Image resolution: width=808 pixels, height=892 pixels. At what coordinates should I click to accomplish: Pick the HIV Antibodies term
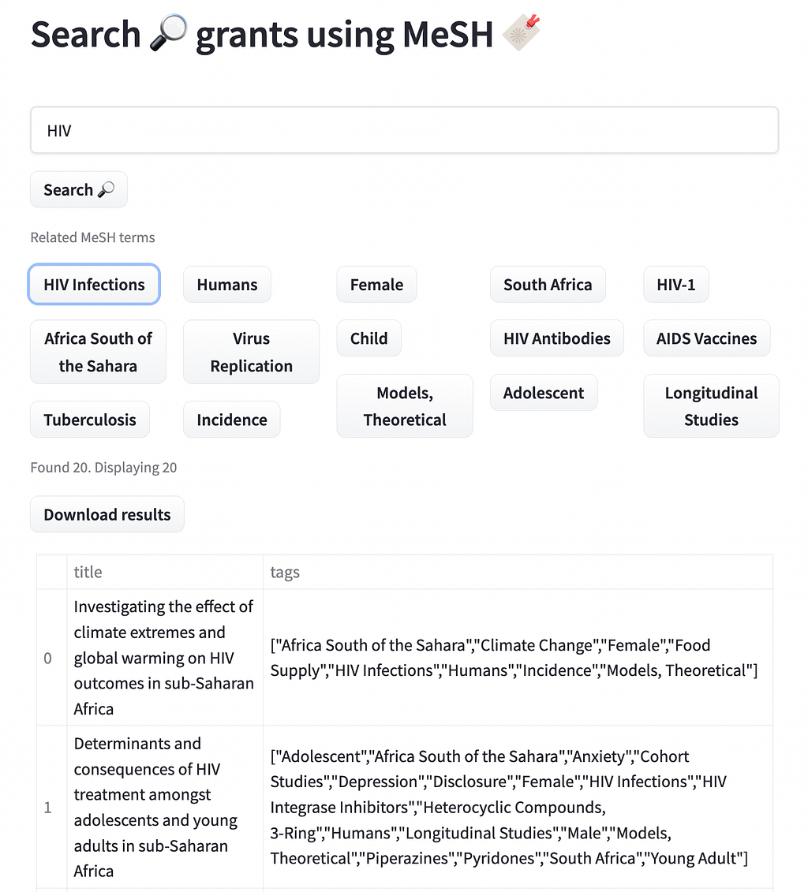(557, 338)
